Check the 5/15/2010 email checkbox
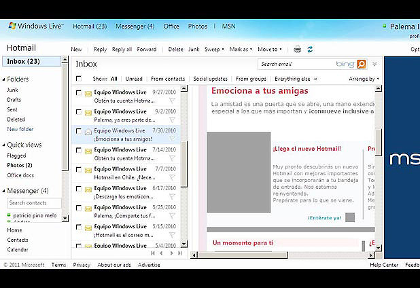This screenshot has width=420, height=288. click(x=78, y=227)
